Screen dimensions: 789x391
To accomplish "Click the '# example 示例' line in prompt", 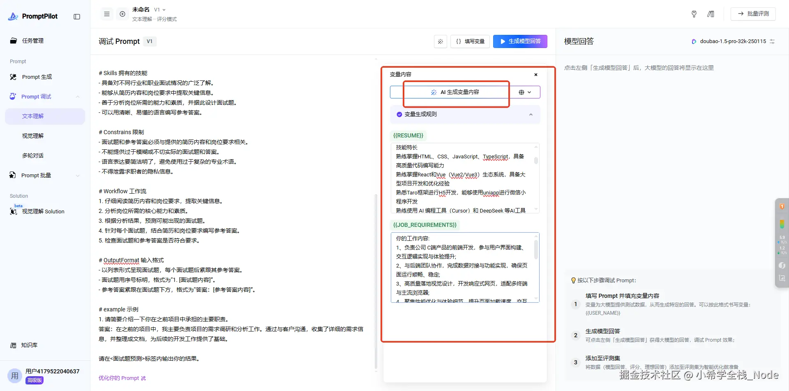I will (x=118, y=309).
